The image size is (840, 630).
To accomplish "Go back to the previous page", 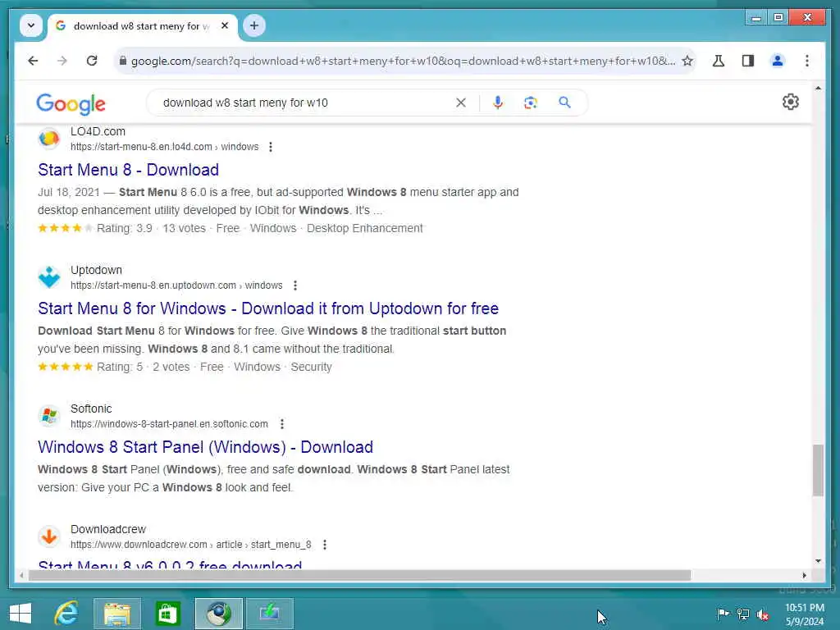I will [x=33, y=61].
